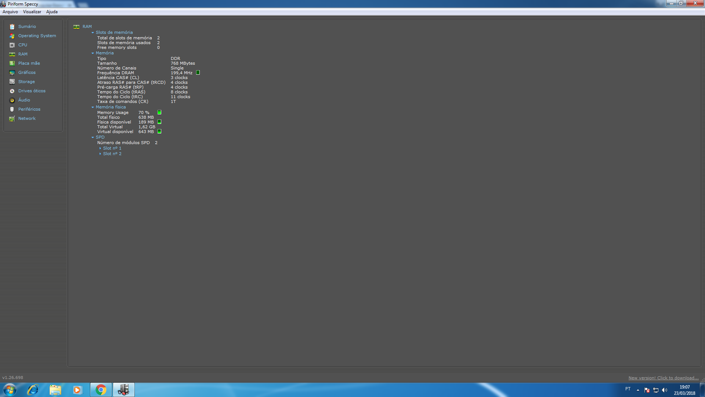Click the volume speaker tray icon
Viewport: 705px width, 397px height.
click(x=665, y=390)
